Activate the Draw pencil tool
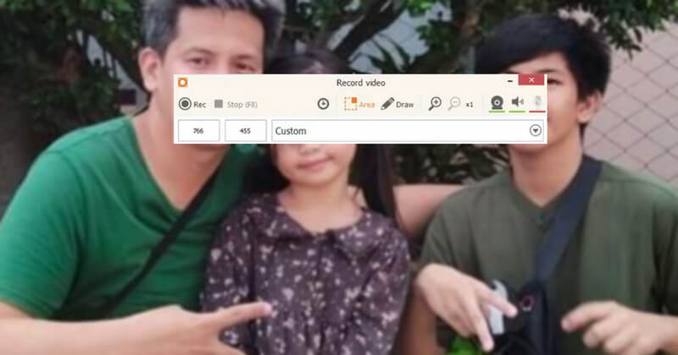This screenshot has width=678, height=355. coord(397,104)
